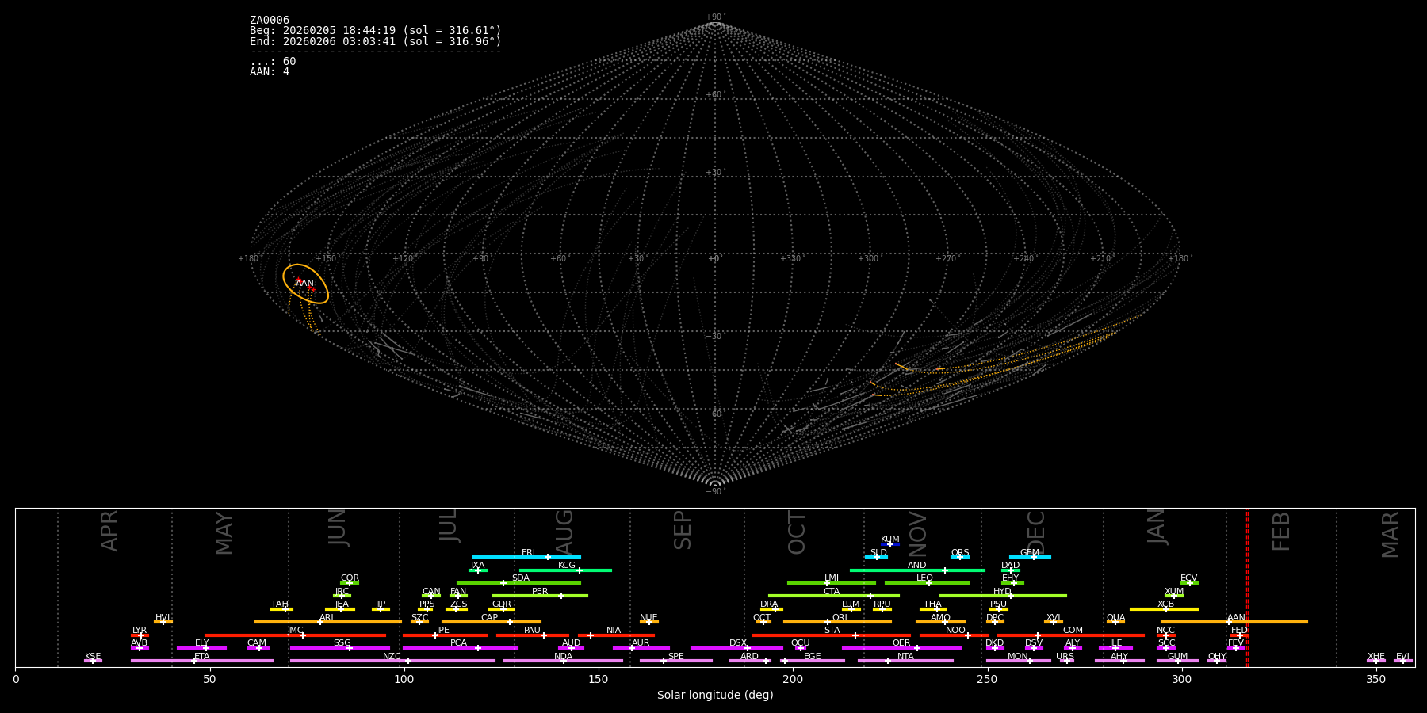Image resolution: width=1427 pixels, height=713 pixels.
Task: Click the ERI shower label
Action: (x=529, y=553)
